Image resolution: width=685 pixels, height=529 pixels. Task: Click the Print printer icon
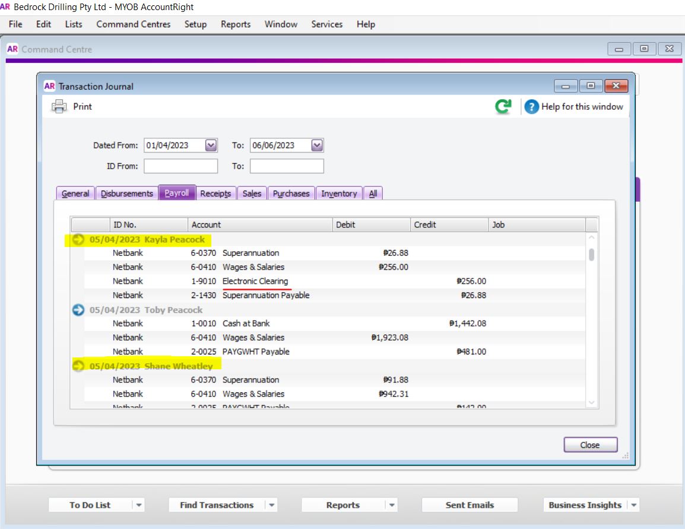click(x=59, y=107)
